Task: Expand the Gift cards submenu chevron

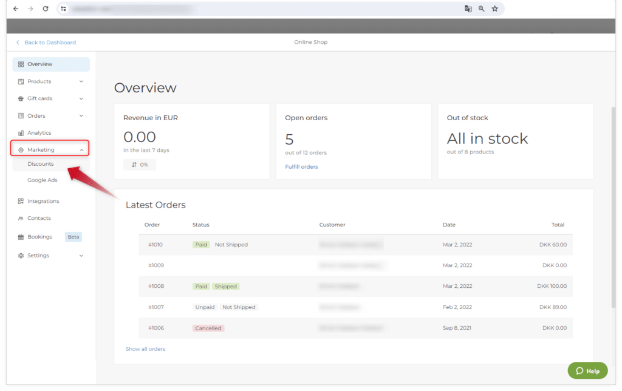Action: (x=81, y=98)
